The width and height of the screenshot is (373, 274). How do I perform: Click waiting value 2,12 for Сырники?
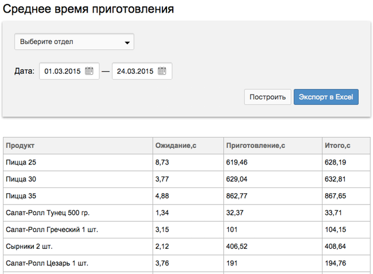pyautogui.click(x=162, y=246)
